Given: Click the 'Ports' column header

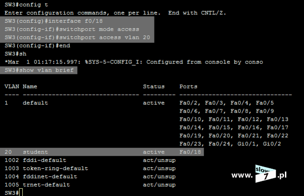Looking at the screenshot, I should click(188, 87).
